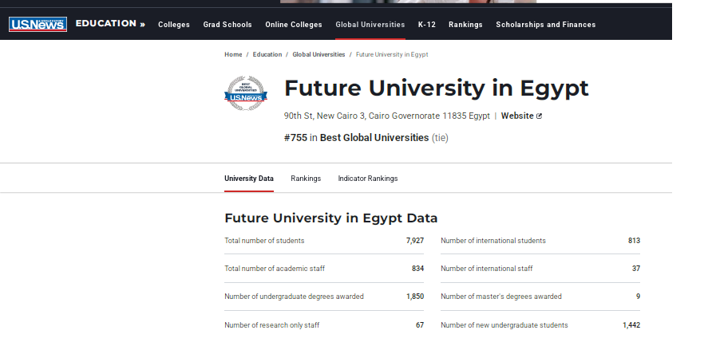The image size is (712, 338).
Task: Click the external link icon beside Website
Action: (540, 116)
